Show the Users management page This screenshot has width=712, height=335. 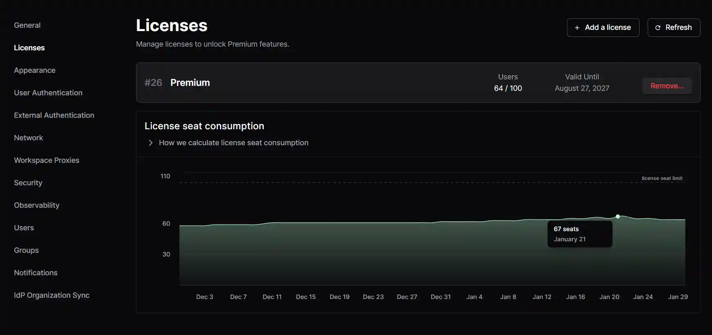coord(24,228)
